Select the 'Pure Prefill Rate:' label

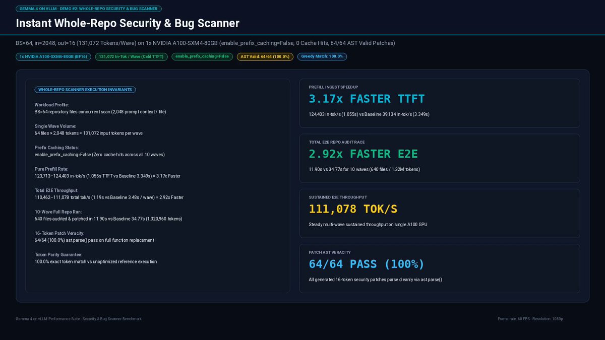pos(51,169)
